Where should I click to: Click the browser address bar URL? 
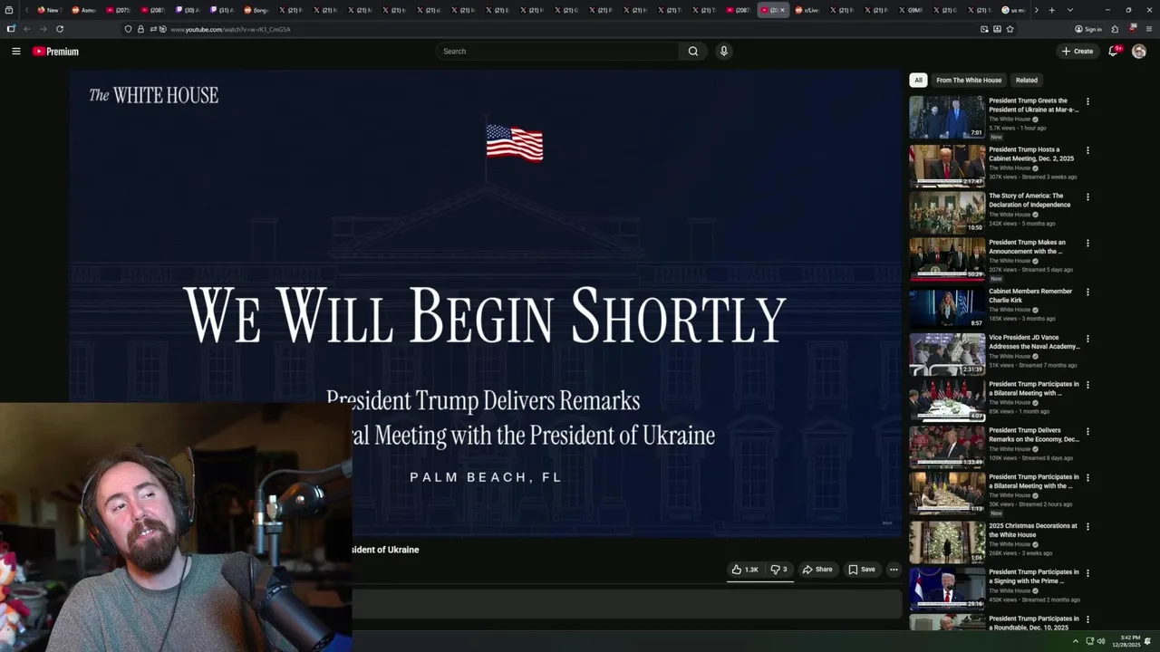tap(230, 30)
